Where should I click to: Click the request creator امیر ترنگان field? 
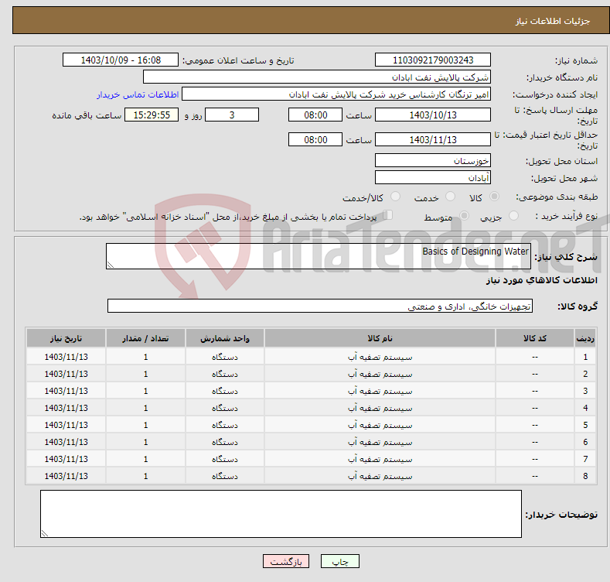(336, 94)
